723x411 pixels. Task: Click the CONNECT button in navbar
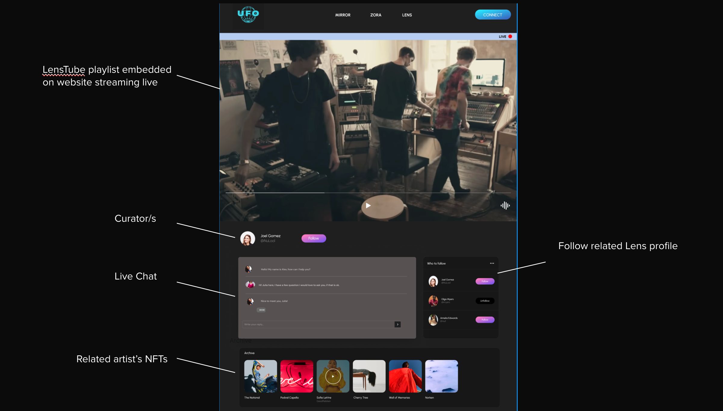(x=493, y=14)
